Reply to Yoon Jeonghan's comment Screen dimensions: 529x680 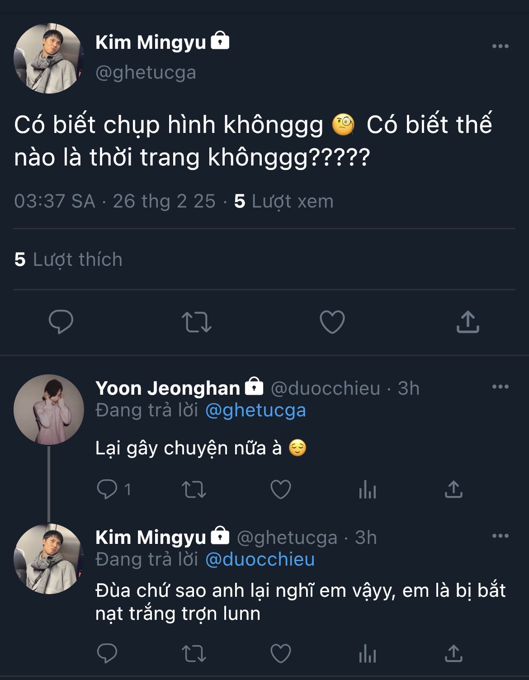[108, 489]
